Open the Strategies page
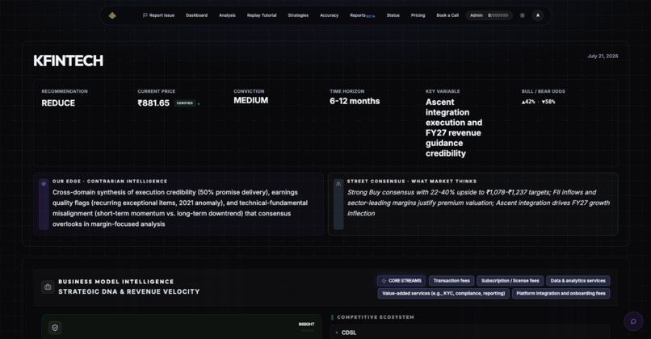 (x=298, y=15)
